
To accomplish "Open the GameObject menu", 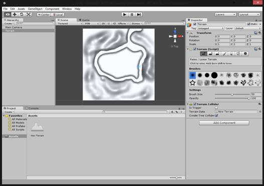I will (35, 9).
